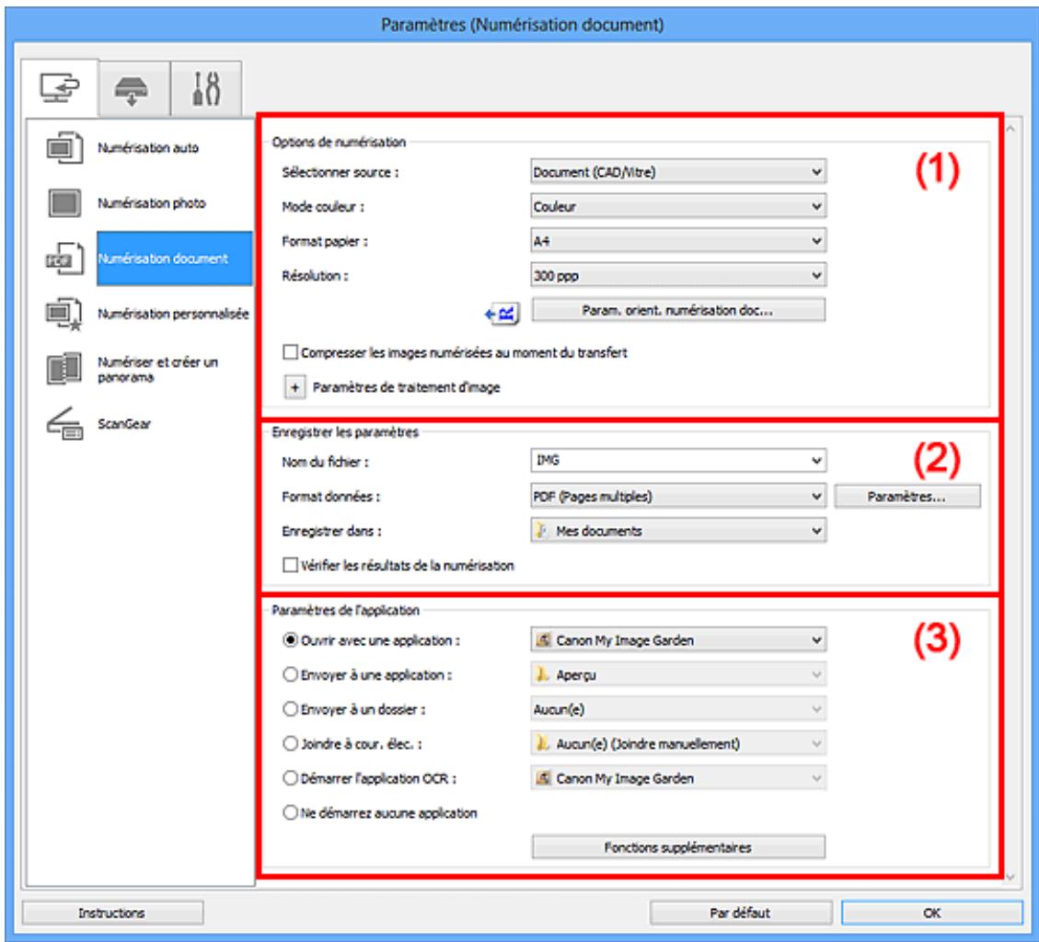Select Numérisation photo in the list
Image resolution: width=1039 pixels, height=942 pixels.
152,202
